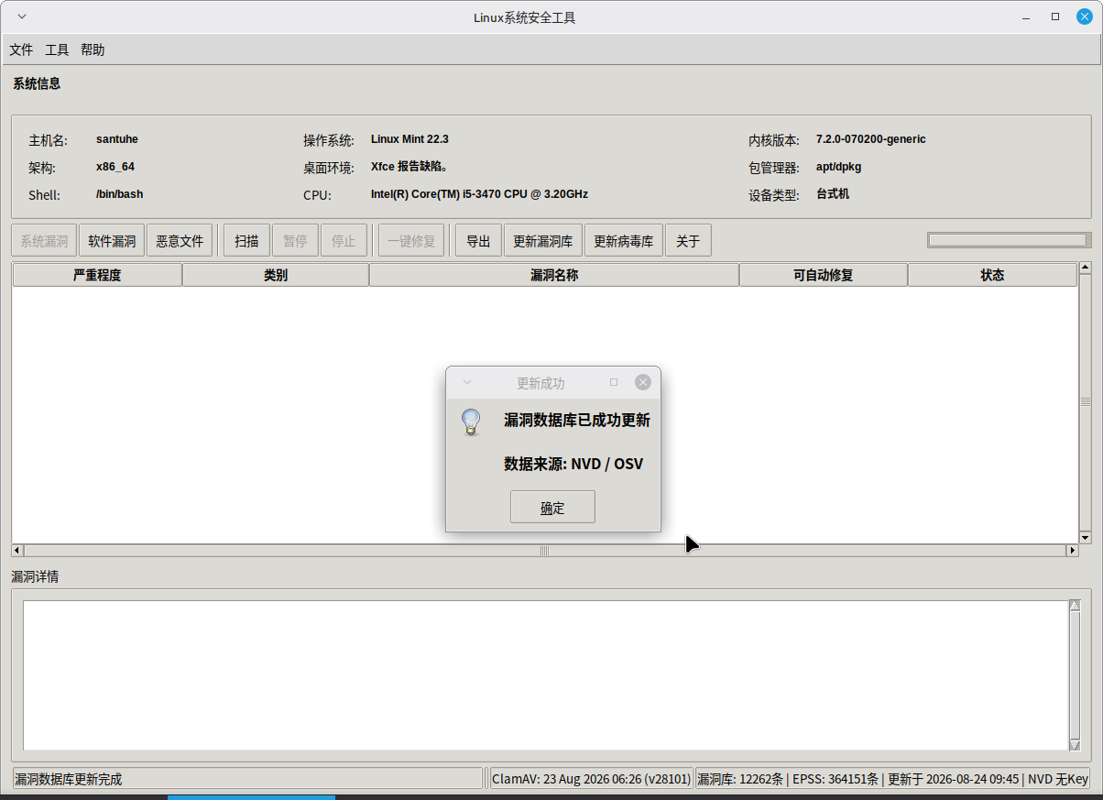Click the 确定 button in the dialog
The image size is (1103, 800).
click(552, 507)
